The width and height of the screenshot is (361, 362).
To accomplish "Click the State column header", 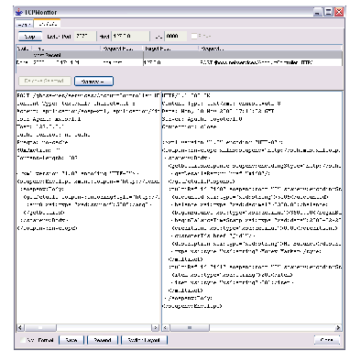I will click(x=24, y=49).
